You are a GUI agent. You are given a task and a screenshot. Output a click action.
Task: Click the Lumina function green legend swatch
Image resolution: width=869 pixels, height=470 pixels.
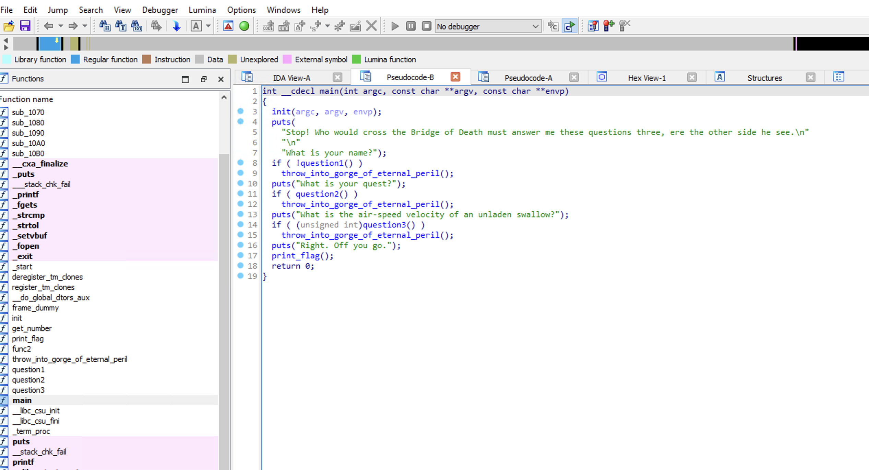tap(356, 59)
